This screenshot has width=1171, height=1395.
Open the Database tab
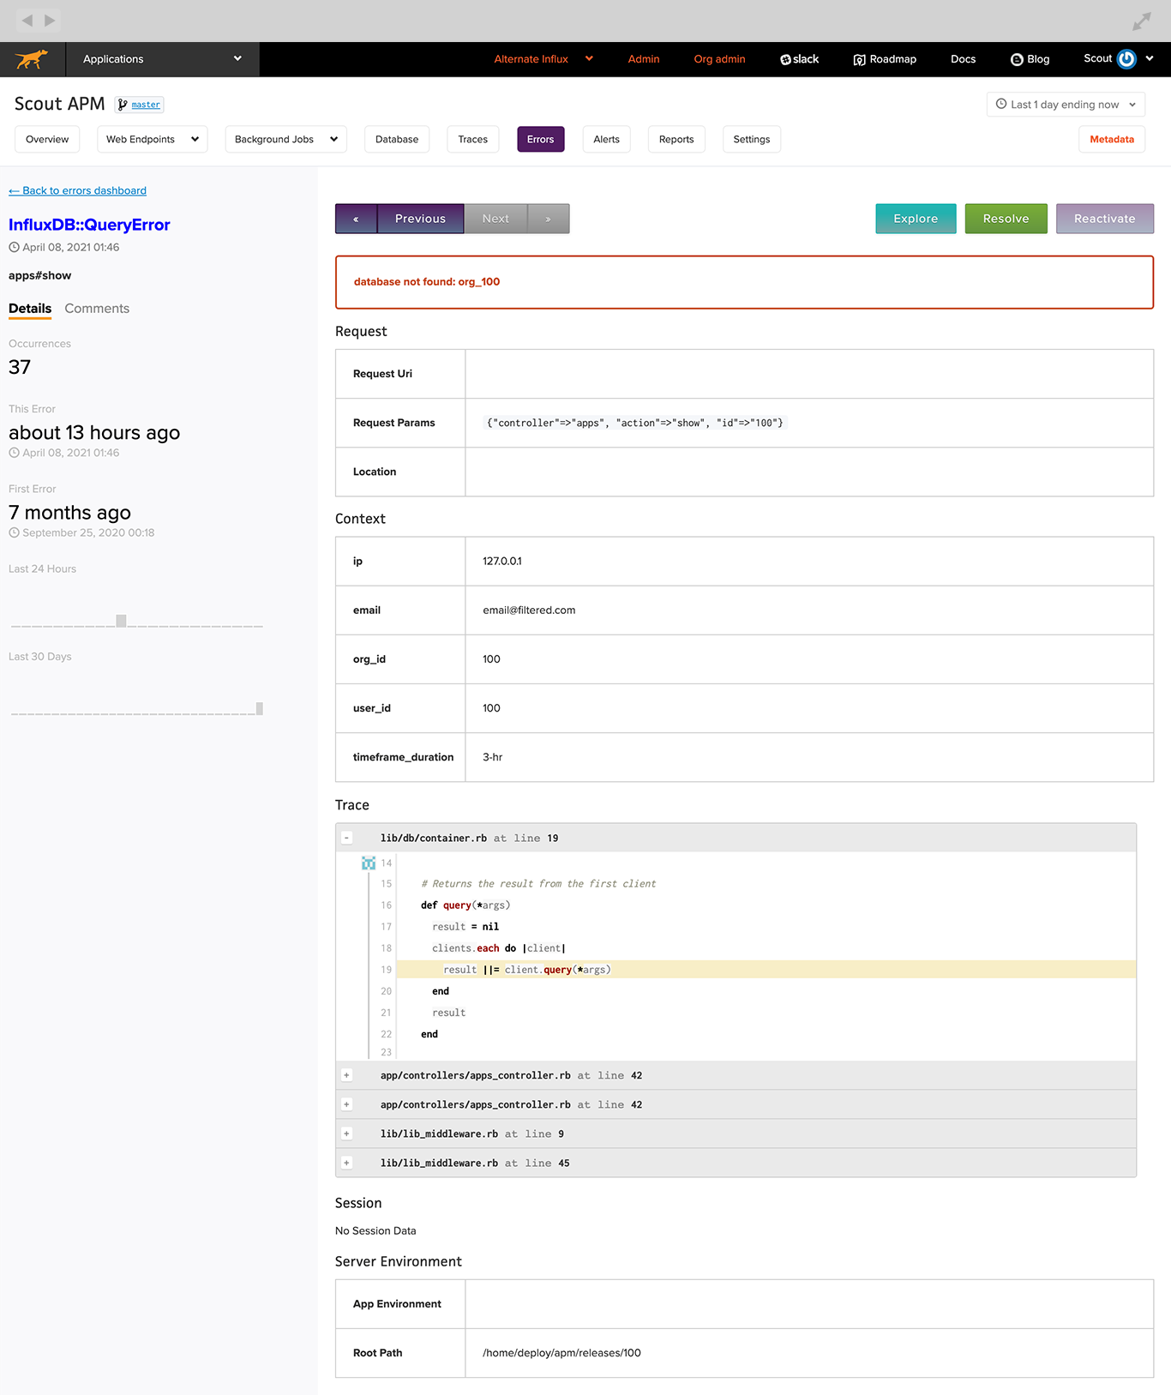(397, 139)
